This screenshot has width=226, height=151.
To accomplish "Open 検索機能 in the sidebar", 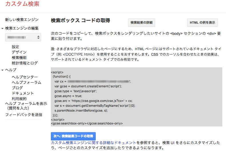I will [x=19, y=58].
